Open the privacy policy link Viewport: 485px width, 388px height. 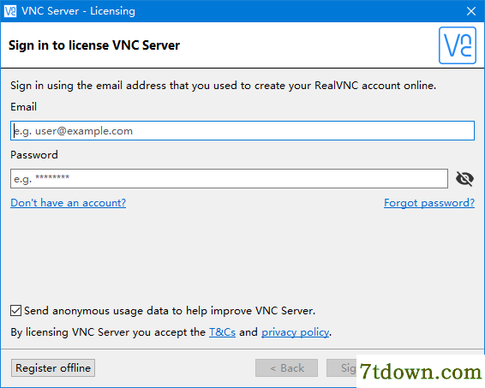(x=295, y=332)
